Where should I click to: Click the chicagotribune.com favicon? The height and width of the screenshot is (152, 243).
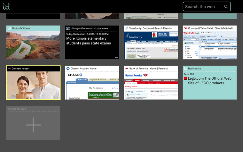[x=68, y=28]
